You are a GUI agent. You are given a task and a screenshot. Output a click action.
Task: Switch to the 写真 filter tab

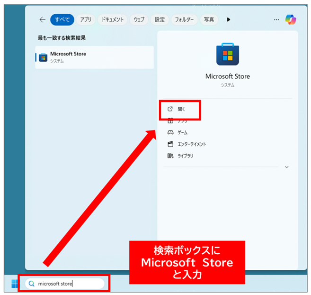(x=209, y=19)
